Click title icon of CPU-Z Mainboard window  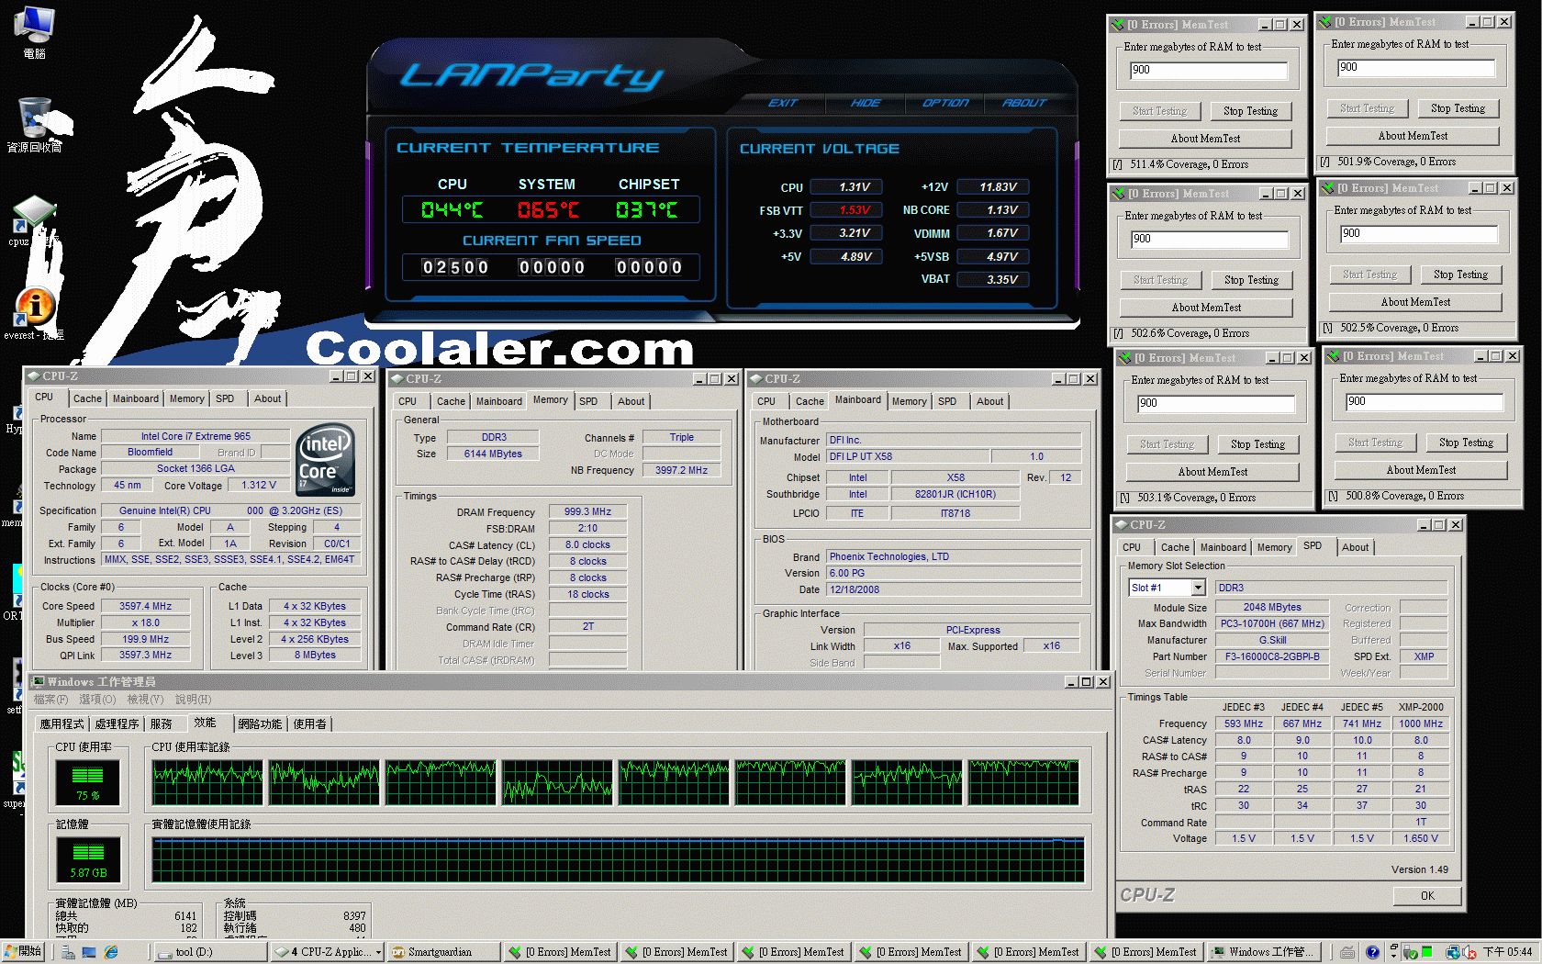point(756,378)
